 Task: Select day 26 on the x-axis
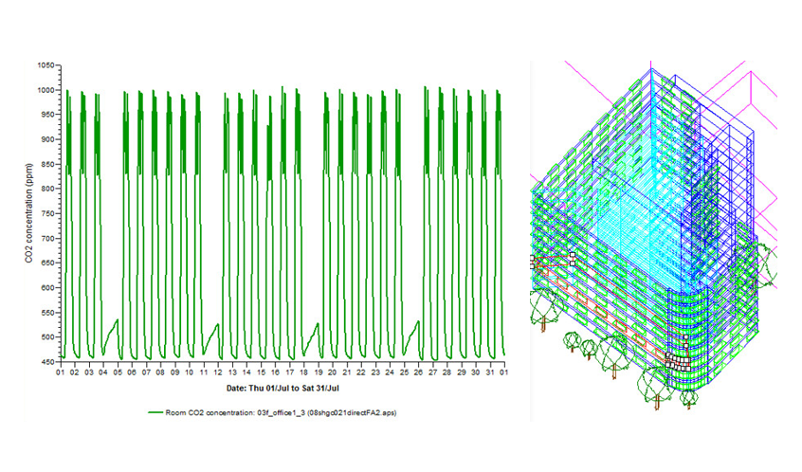(418, 372)
